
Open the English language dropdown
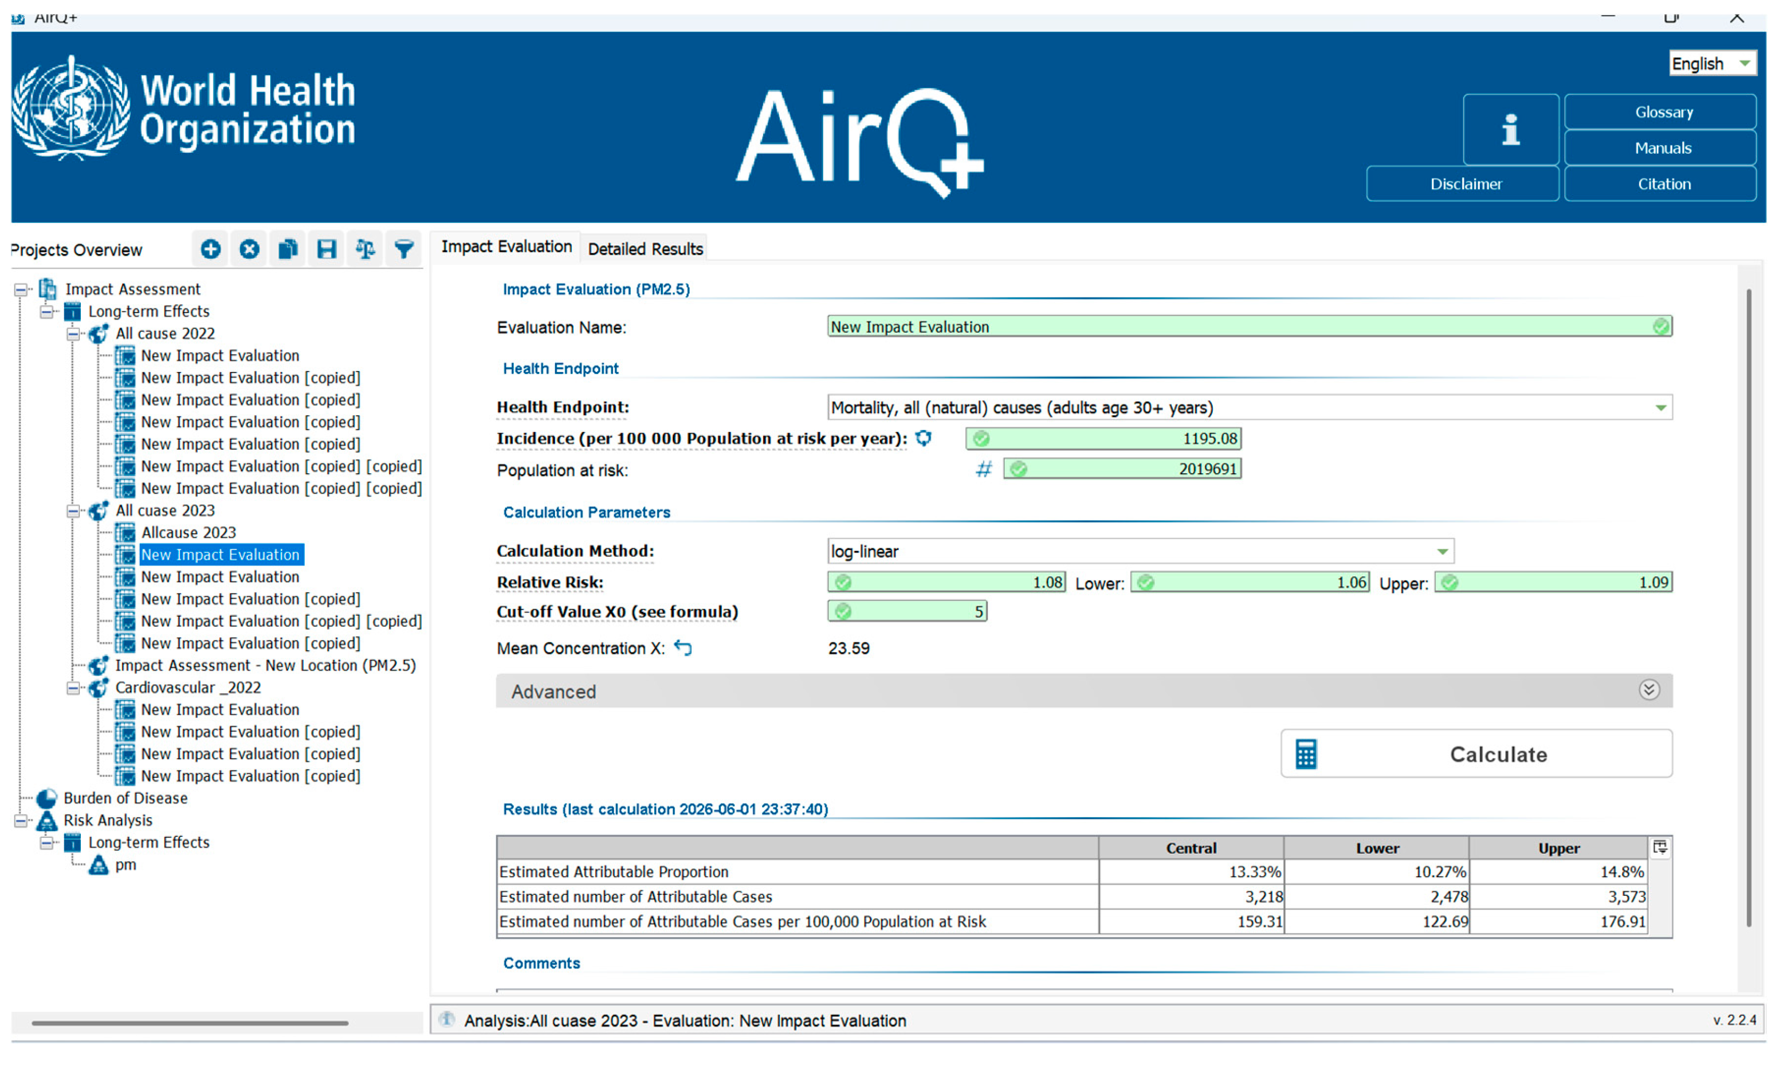(1712, 63)
